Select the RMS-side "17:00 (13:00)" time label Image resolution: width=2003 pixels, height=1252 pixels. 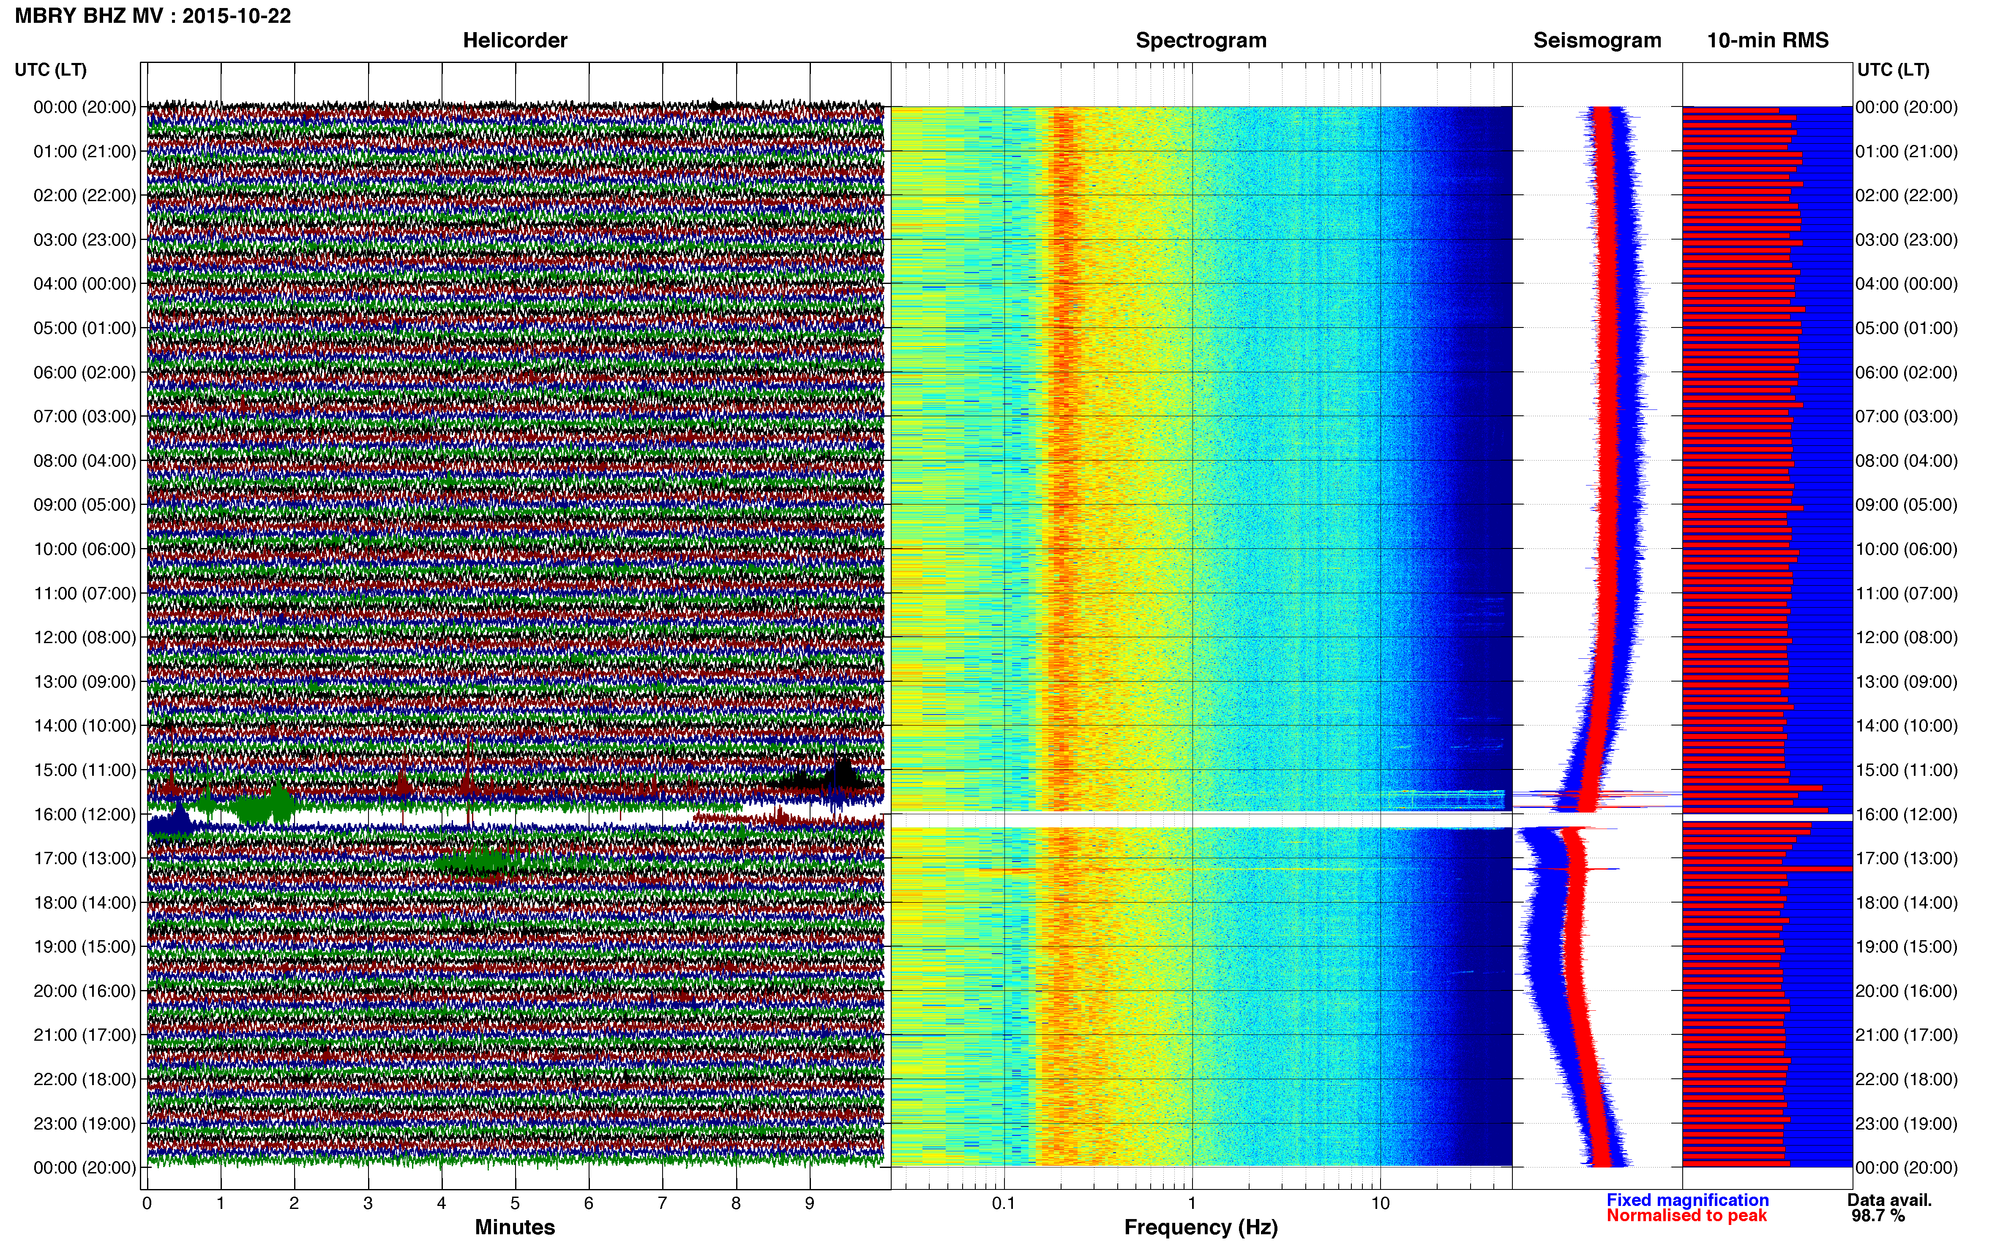(x=1907, y=859)
